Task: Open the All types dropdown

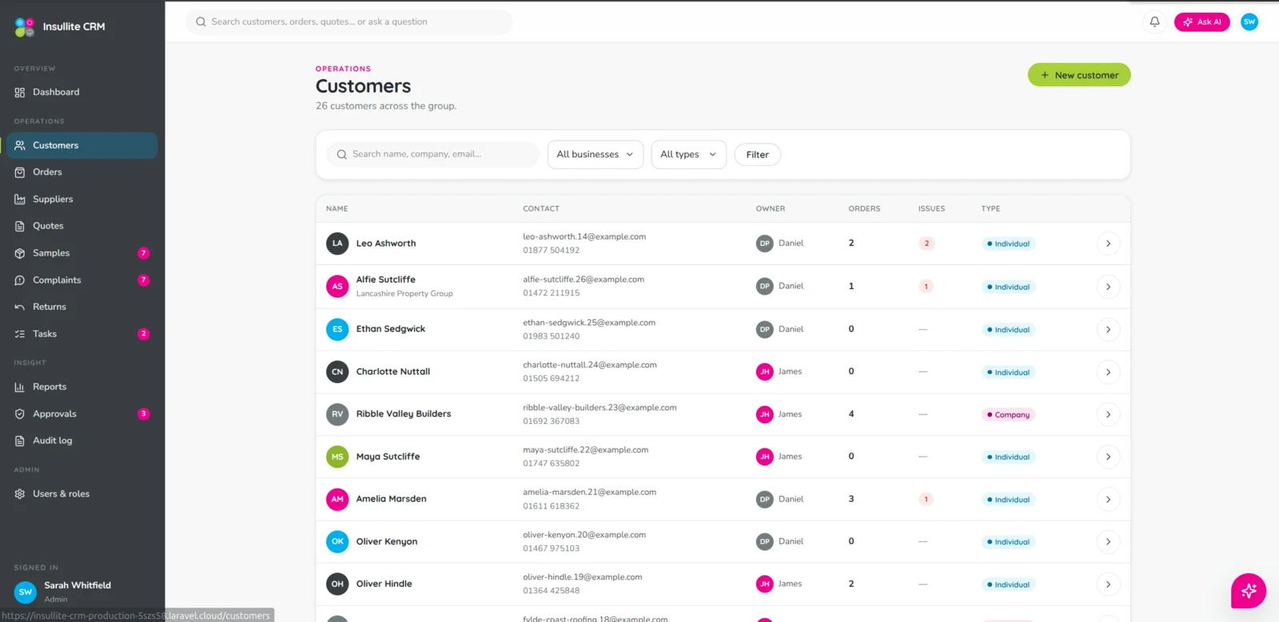Action: tap(688, 154)
